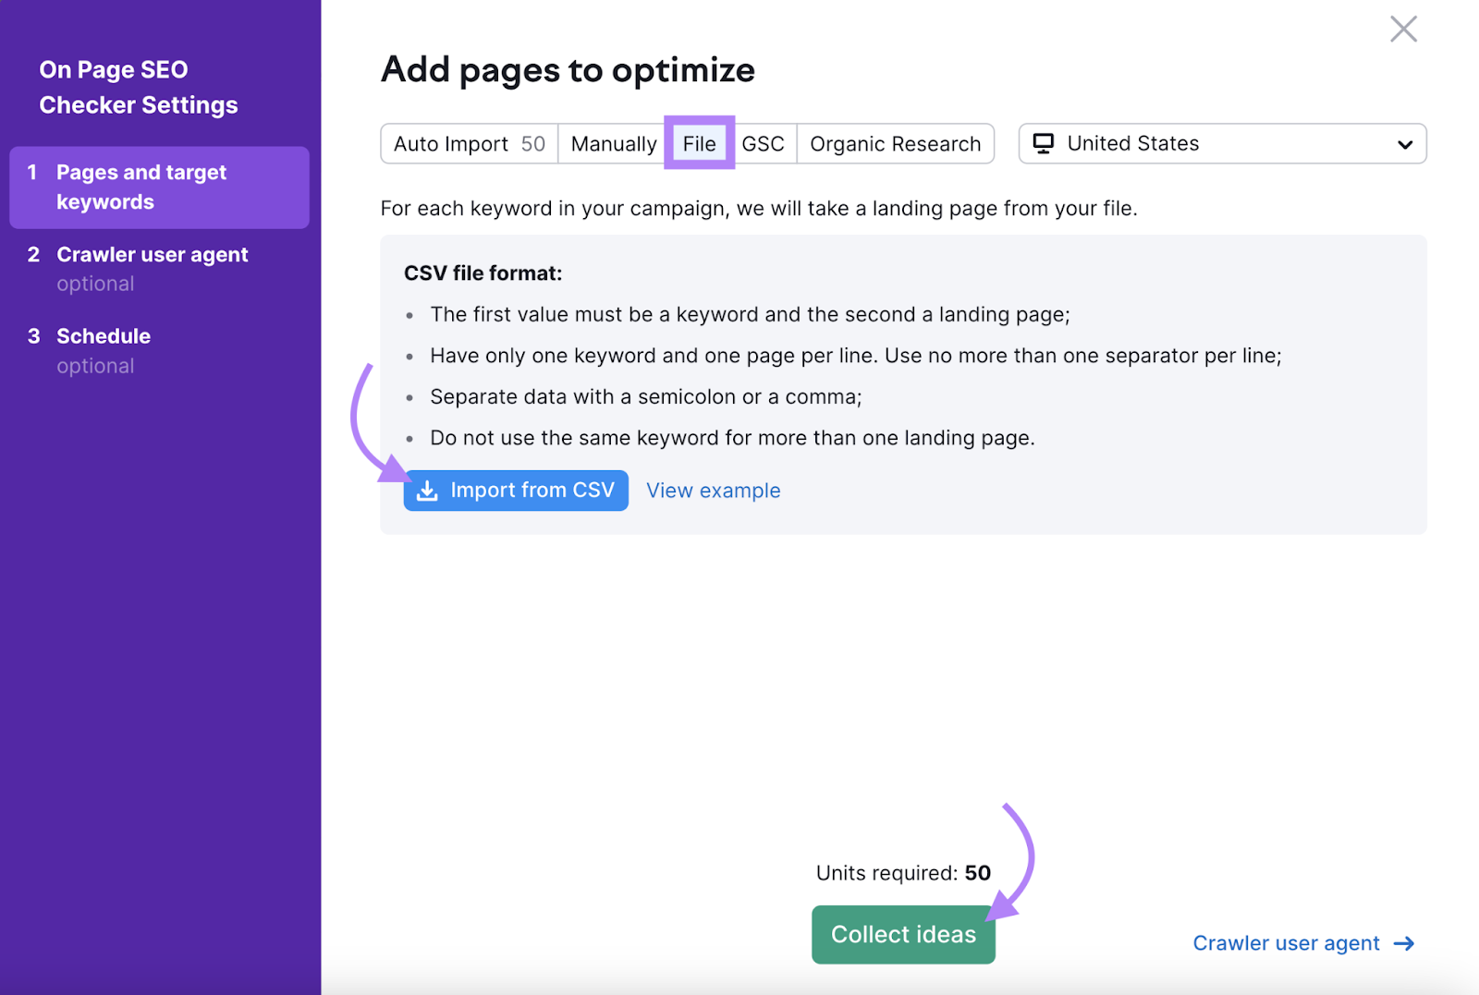The width and height of the screenshot is (1479, 995).
Task: Open the Manually tab
Action: (613, 143)
